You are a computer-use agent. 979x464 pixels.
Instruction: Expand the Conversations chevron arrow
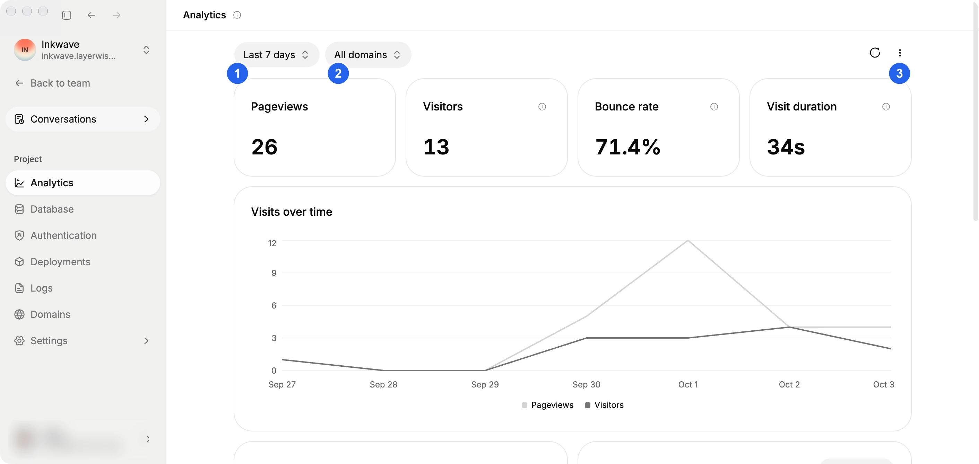point(146,119)
